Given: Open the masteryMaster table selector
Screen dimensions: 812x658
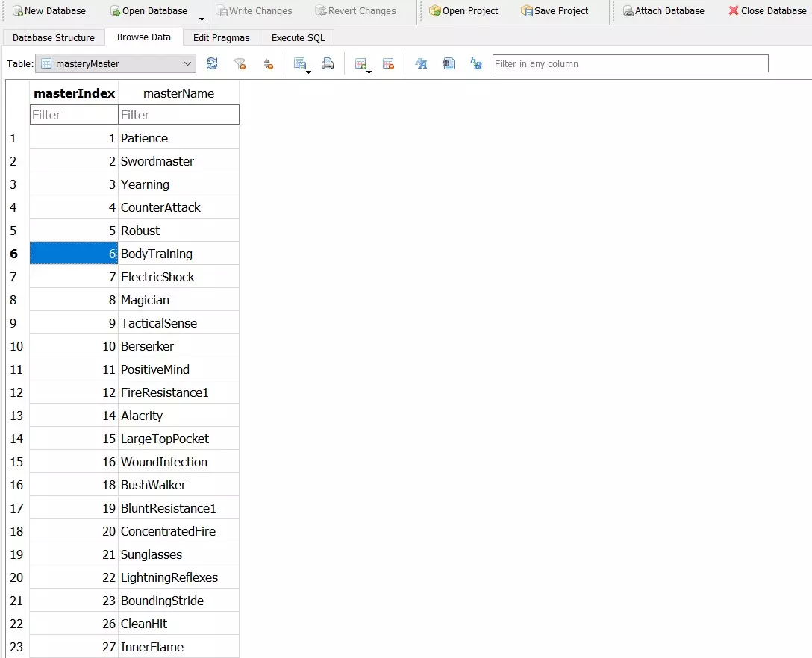Looking at the screenshot, I should (116, 63).
